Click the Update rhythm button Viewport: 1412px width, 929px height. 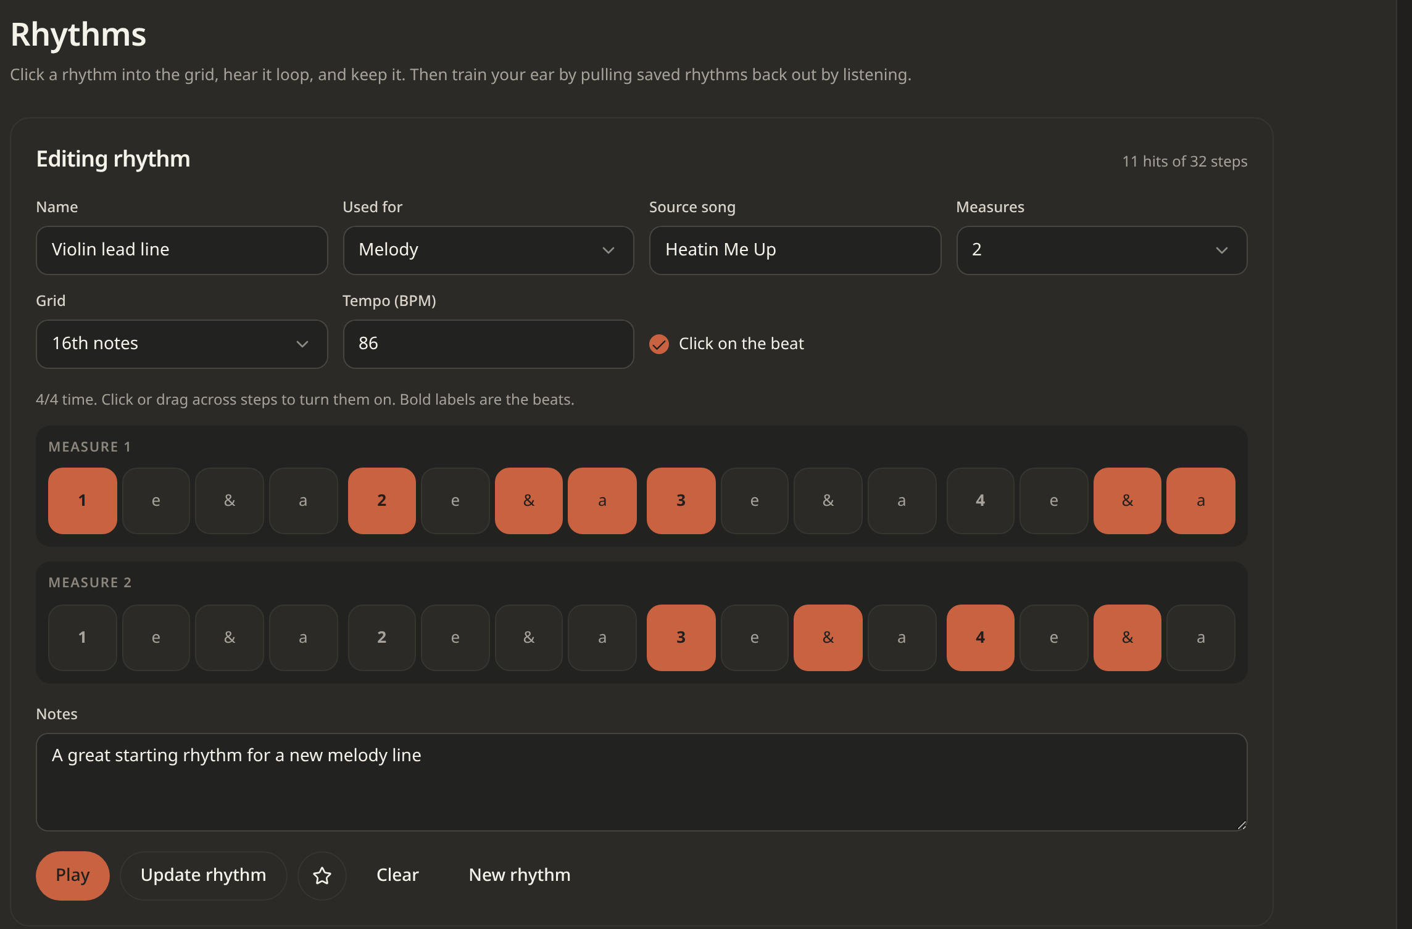click(204, 875)
